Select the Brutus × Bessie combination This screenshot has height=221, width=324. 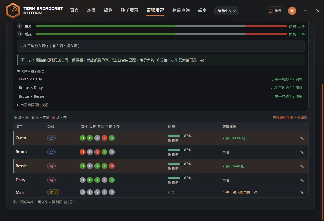(160, 96)
